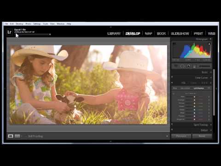Image resolution: width=221 pixels, height=166 pixels.
Task: Hide the right panel group arrow
Action: click(216, 89)
